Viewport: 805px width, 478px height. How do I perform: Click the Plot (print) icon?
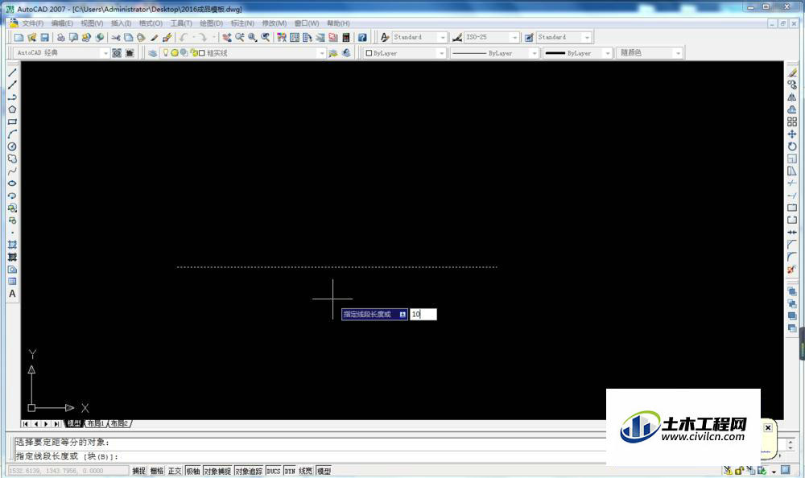pyautogui.click(x=60, y=38)
